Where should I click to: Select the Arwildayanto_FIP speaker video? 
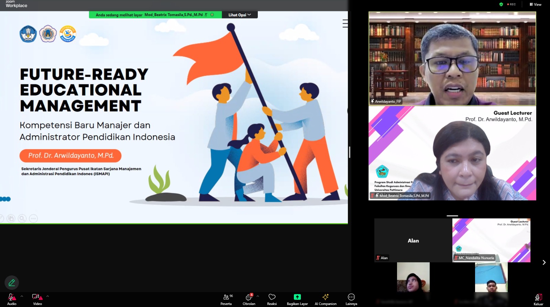pyautogui.click(x=452, y=58)
